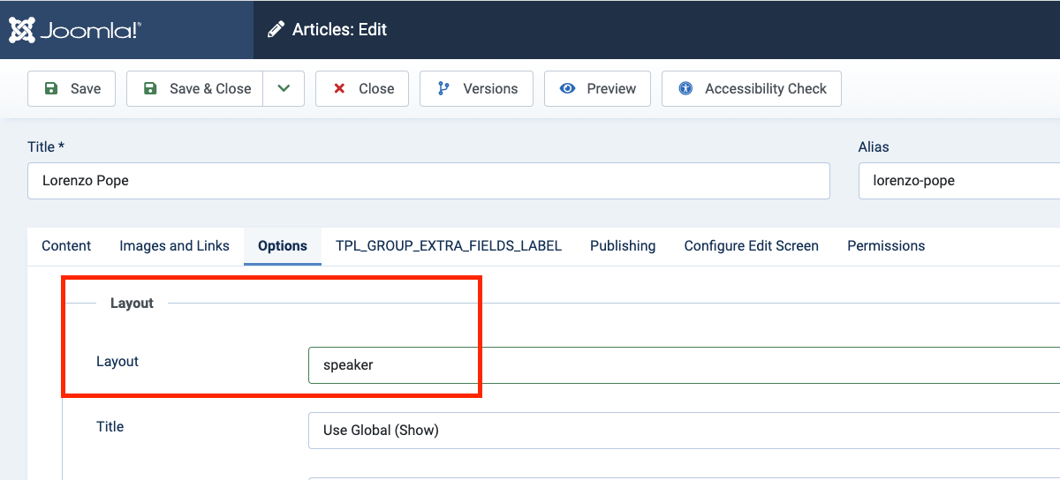Screen dimensions: 1060x480
Task: Click the floppy icon on Save & Close
Action: [x=150, y=88]
